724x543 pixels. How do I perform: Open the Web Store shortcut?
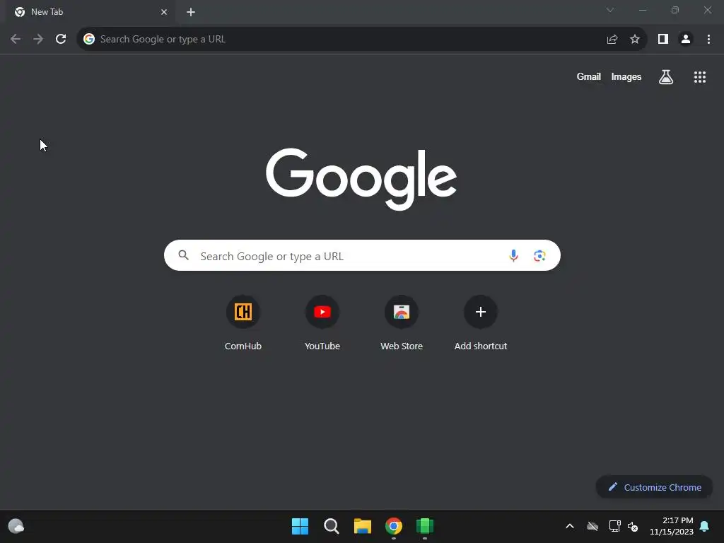(x=402, y=322)
